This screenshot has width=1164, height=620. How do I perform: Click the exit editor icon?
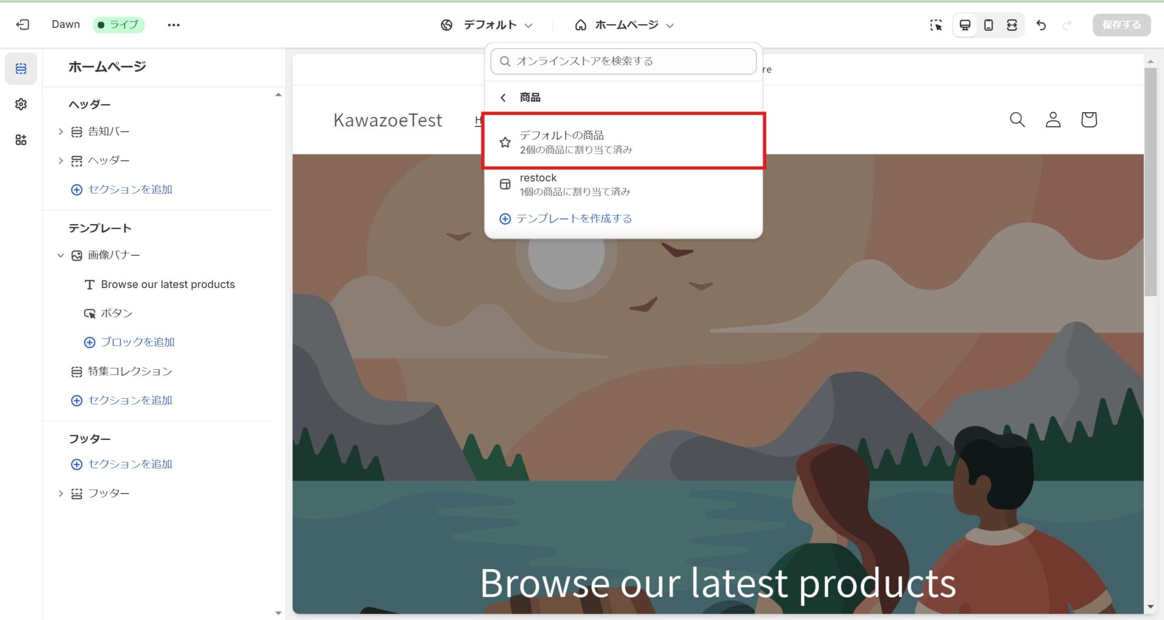coord(22,25)
